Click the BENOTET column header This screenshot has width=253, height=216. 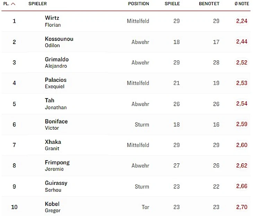tap(209, 4)
